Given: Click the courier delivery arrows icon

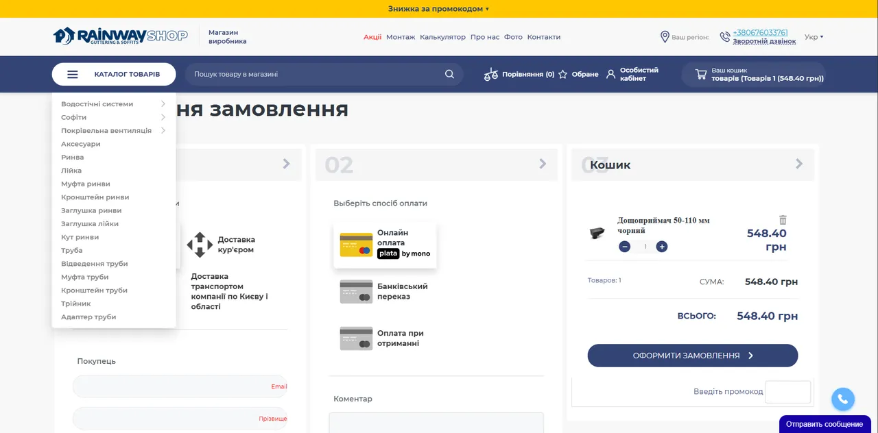Looking at the screenshot, I should coord(200,245).
